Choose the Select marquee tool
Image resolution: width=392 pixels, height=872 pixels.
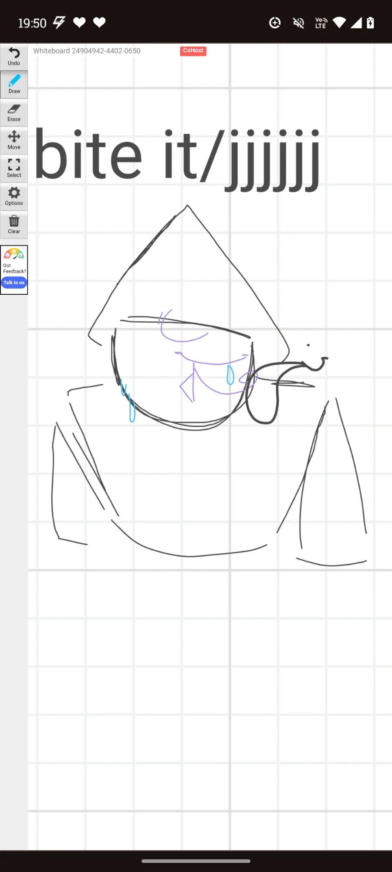[x=14, y=168]
